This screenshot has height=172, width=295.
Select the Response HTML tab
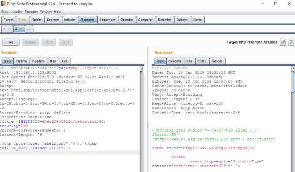click(x=202, y=61)
